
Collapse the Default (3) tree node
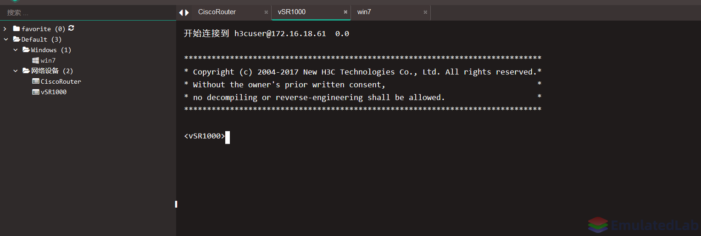click(6, 39)
